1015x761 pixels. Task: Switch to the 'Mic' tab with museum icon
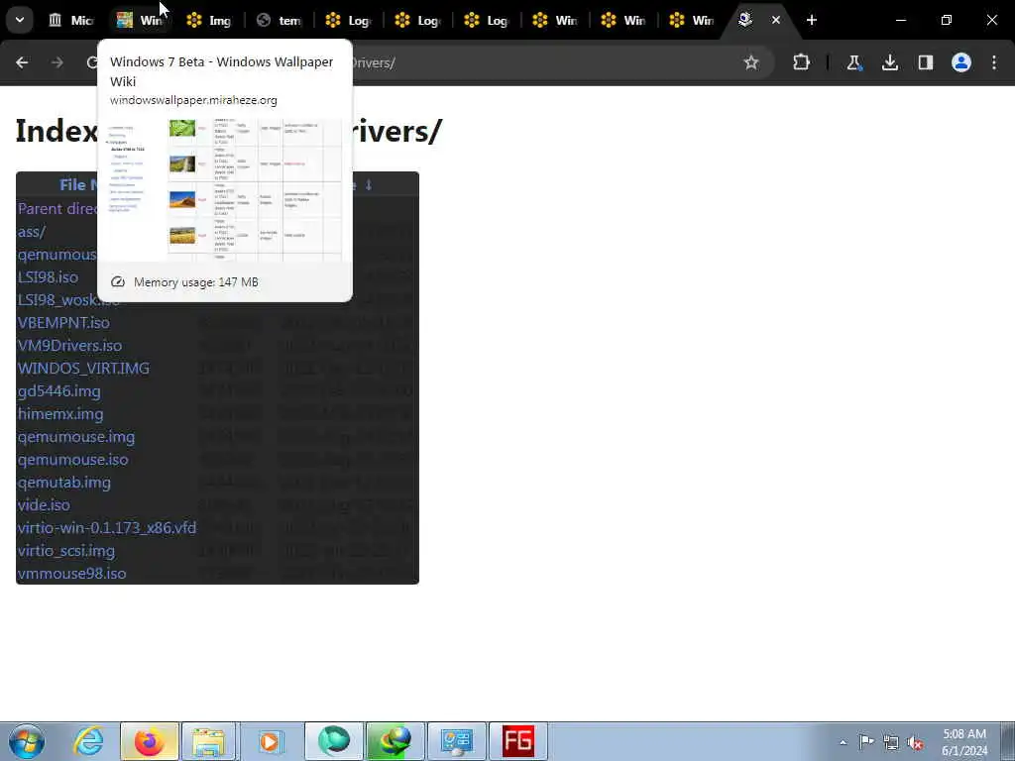71,20
